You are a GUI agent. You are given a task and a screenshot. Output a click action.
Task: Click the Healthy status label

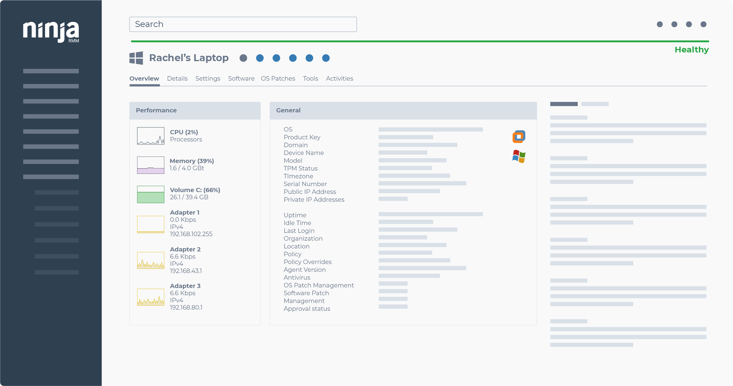click(x=692, y=50)
